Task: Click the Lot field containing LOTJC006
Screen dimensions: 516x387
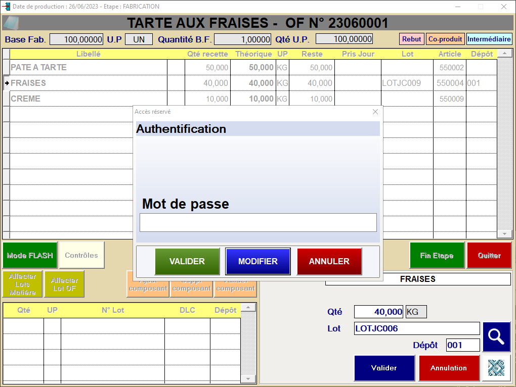Action: 417,328
